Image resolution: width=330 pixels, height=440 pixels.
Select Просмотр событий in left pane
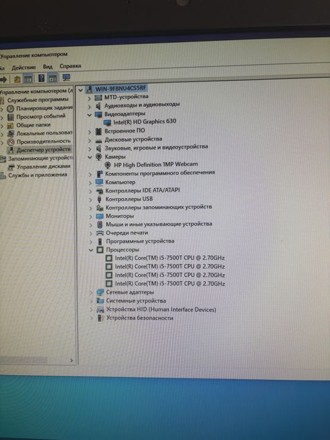[x=41, y=116]
